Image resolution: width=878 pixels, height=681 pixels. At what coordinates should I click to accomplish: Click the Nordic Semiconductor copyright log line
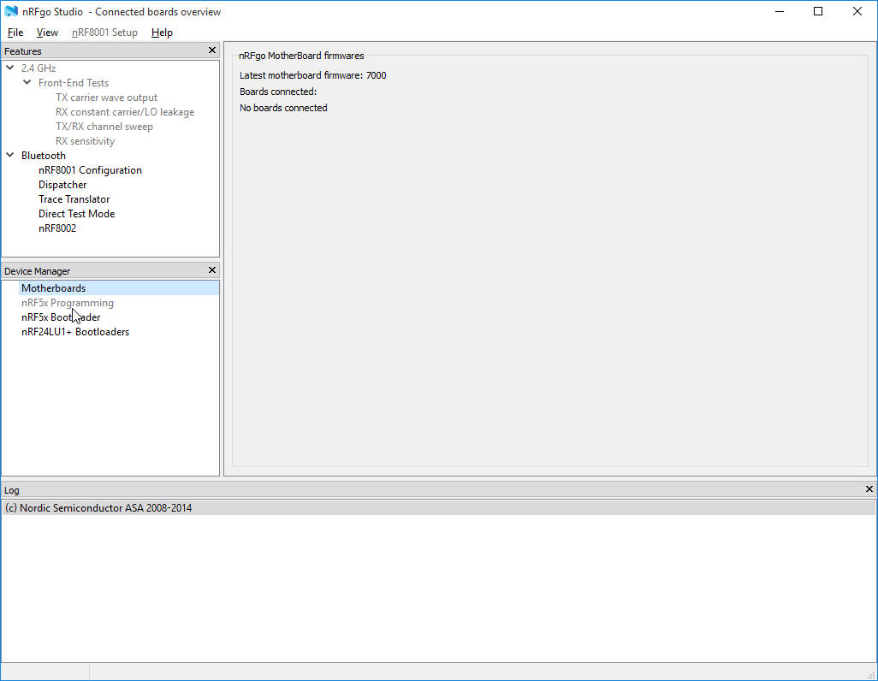tap(438, 508)
